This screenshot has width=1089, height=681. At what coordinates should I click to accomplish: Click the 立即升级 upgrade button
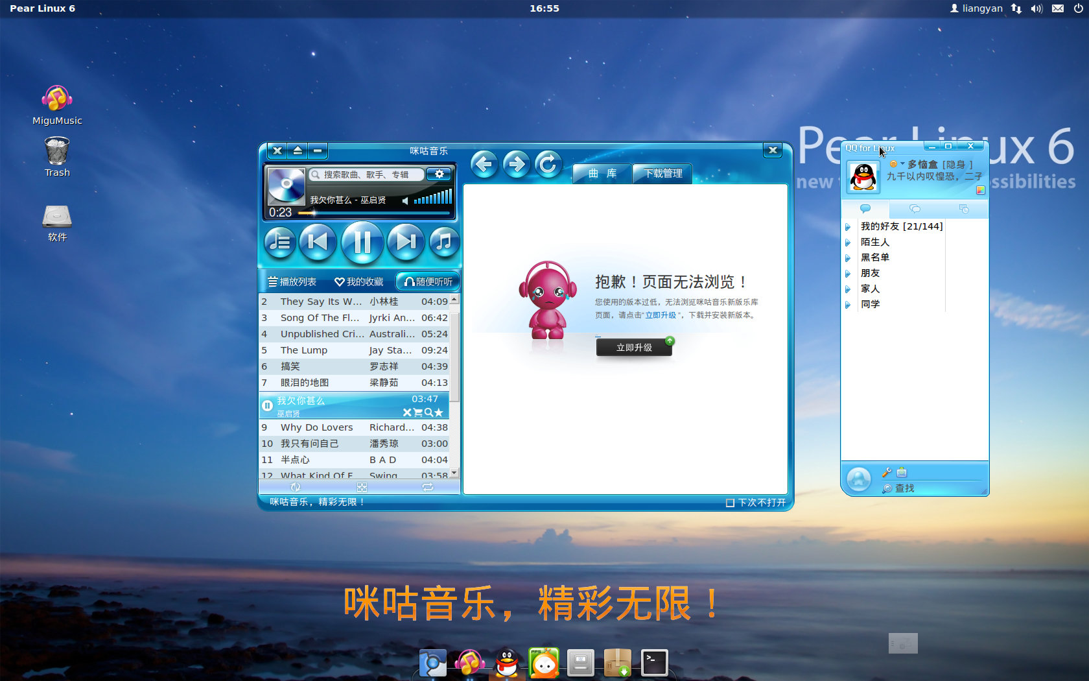click(634, 347)
